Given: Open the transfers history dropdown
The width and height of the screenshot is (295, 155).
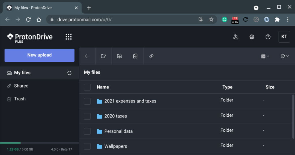Looking at the screenshot, I should (x=285, y=56).
